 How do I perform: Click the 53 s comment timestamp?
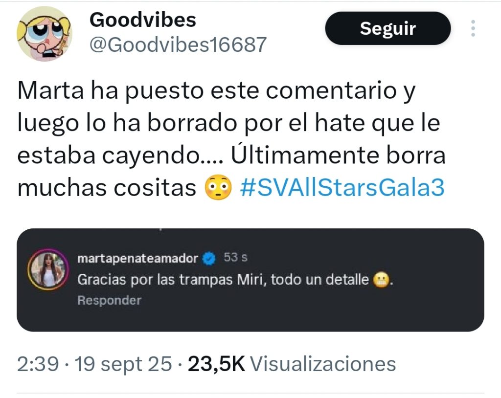coord(235,258)
